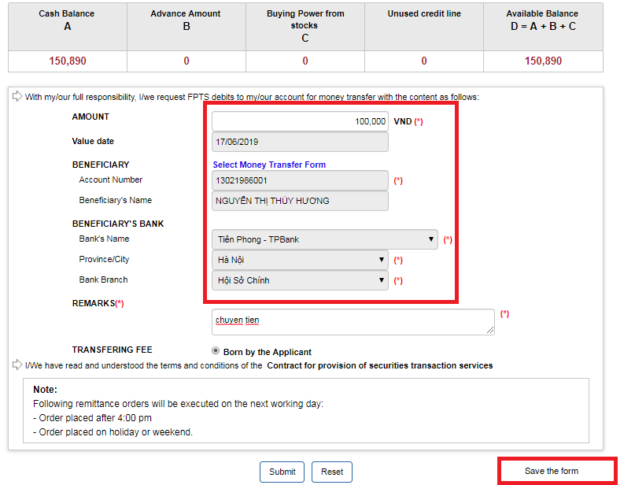Screen dimensions: 635x485
Task: Focus the Amount input field
Action: 300,121
